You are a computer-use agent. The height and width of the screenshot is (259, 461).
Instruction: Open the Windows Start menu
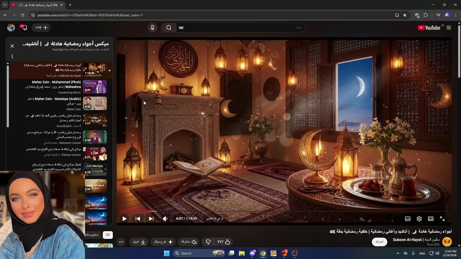point(166,253)
